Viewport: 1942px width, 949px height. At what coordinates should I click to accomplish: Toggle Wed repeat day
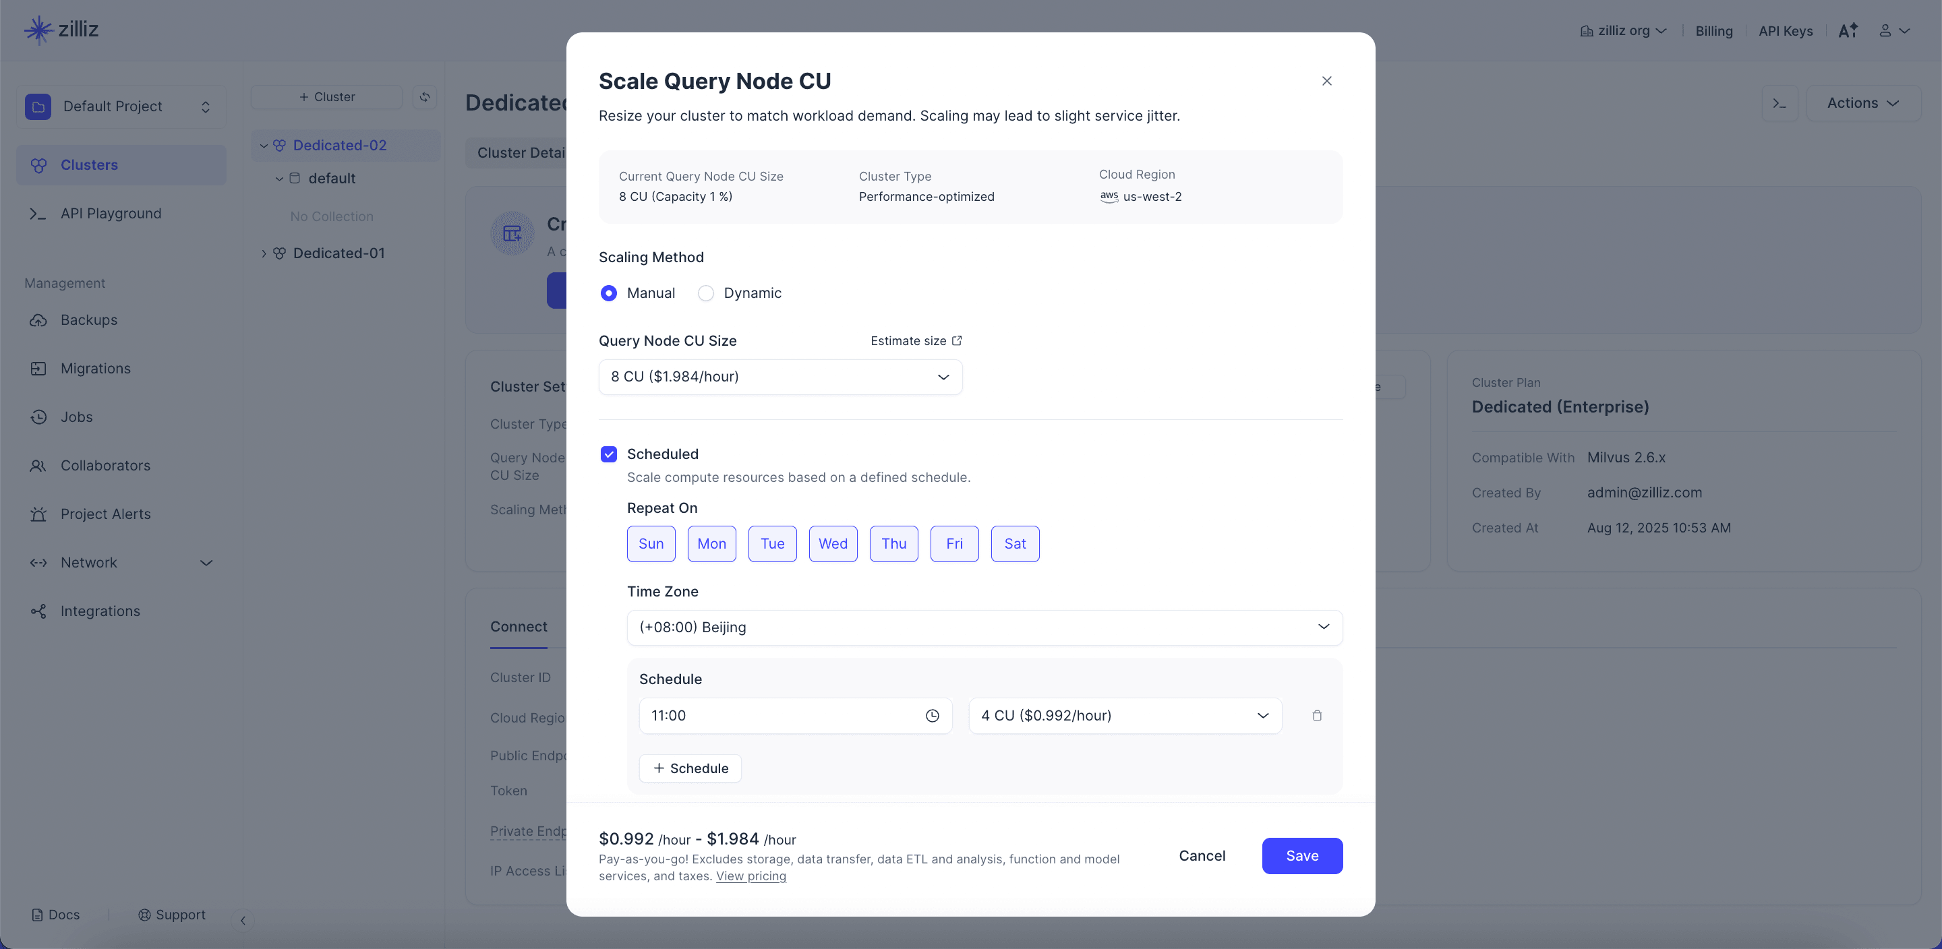833,543
